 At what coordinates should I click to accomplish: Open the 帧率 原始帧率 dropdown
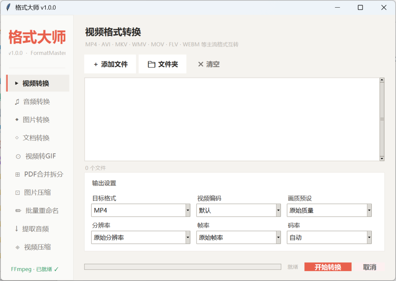pos(238,238)
